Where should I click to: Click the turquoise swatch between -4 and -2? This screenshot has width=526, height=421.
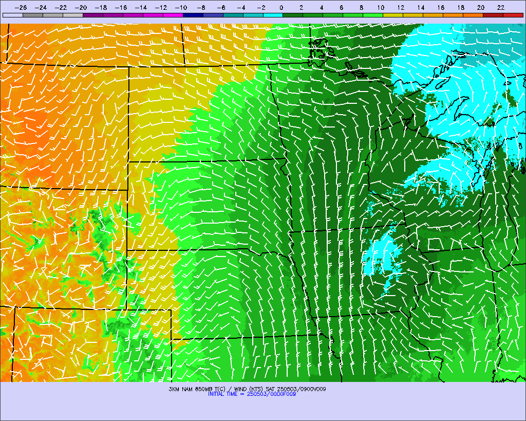point(253,15)
